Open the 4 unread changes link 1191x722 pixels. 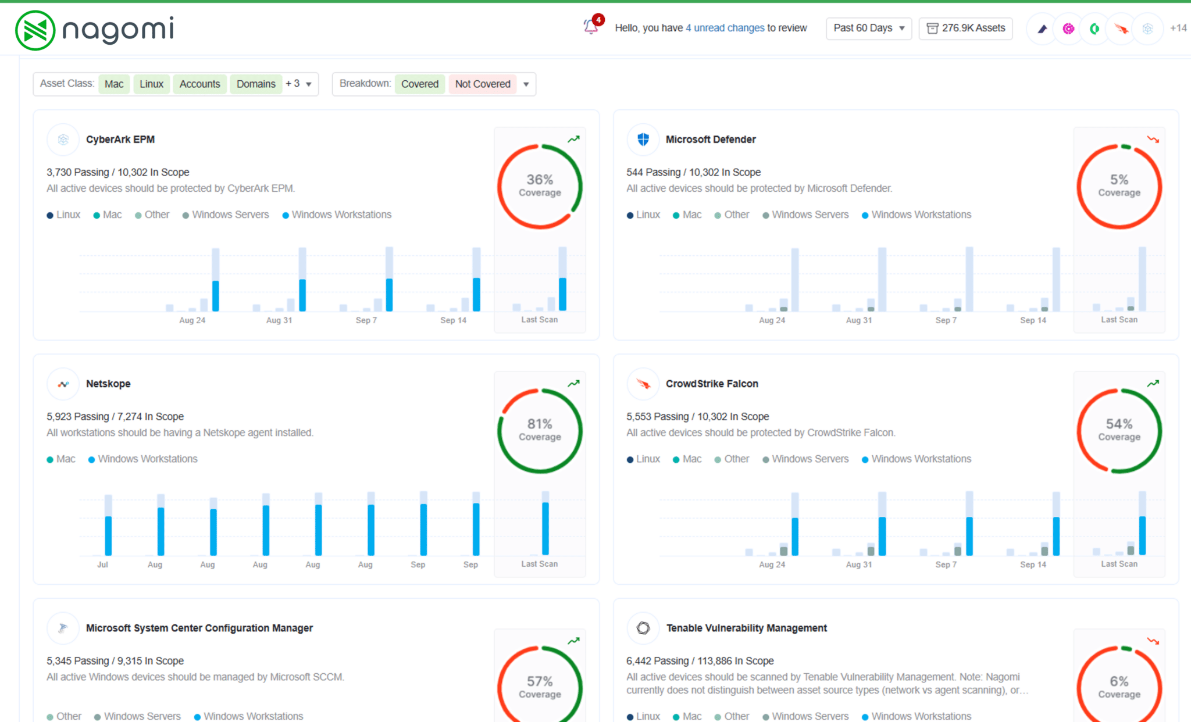pyautogui.click(x=725, y=28)
